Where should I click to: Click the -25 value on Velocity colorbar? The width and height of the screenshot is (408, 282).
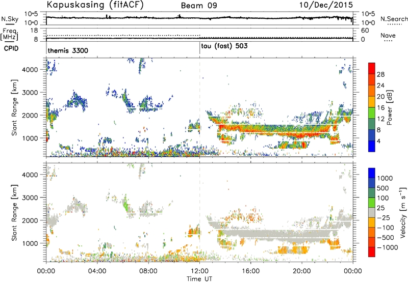tap(384, 218)
